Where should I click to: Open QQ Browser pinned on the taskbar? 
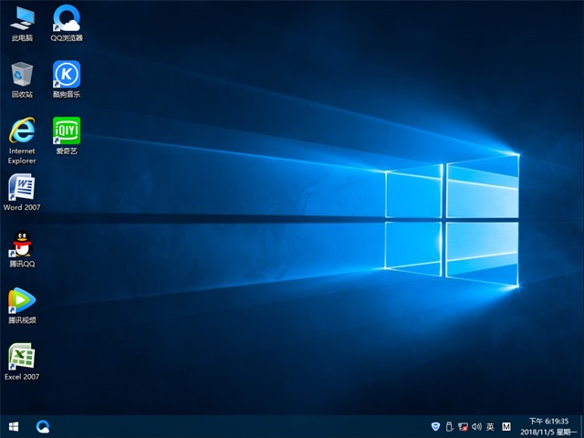(x=43, y=426)
